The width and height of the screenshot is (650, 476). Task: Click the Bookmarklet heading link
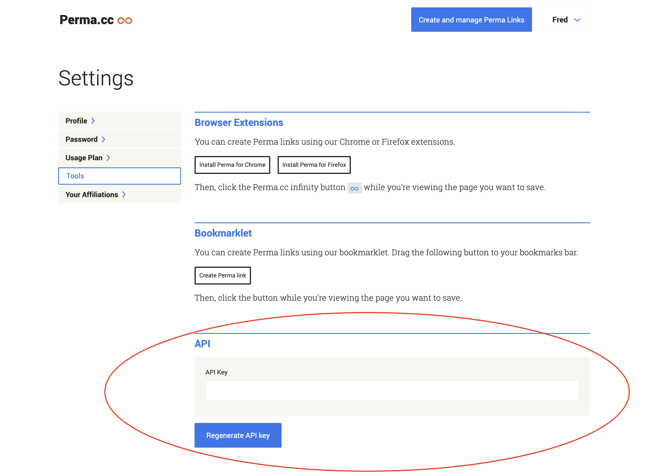223,233
